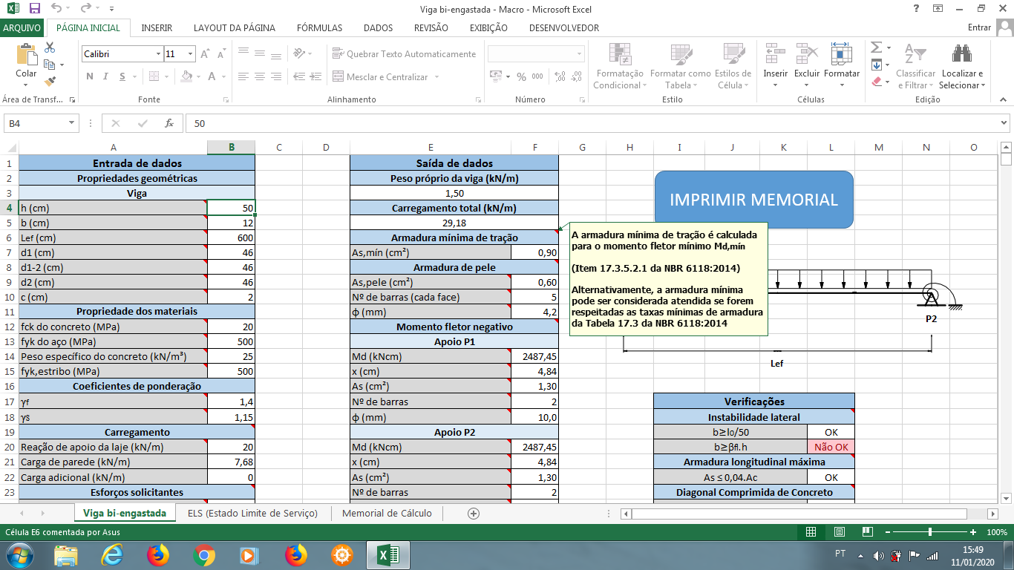Image resolution: width=1014 pixels, height=570 pixels.
Task: Click the IMPRIMIR MEMORIAL button
Action: point(753,199)
